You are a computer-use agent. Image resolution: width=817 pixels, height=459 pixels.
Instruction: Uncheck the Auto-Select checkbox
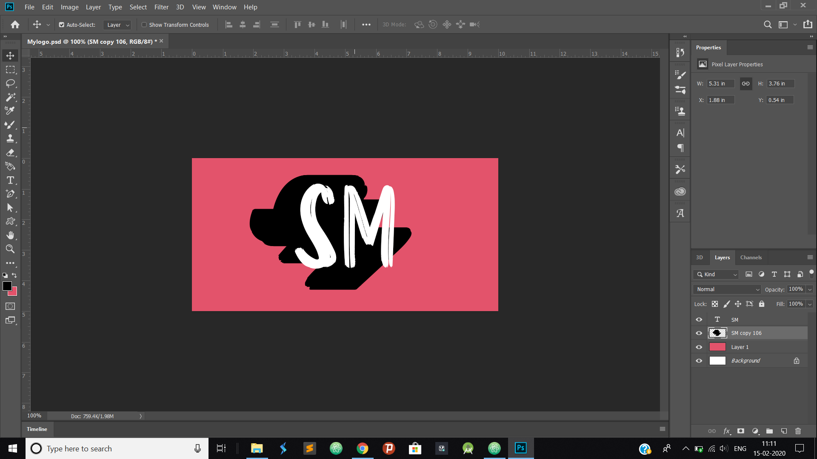coord(62,25)
